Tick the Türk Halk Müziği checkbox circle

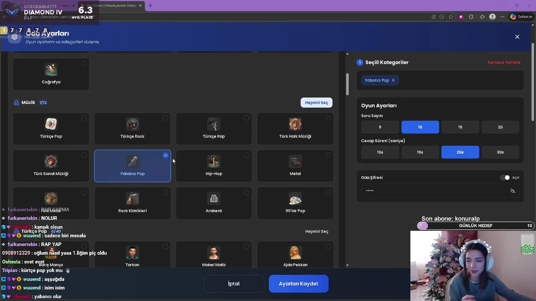point(328,118)
